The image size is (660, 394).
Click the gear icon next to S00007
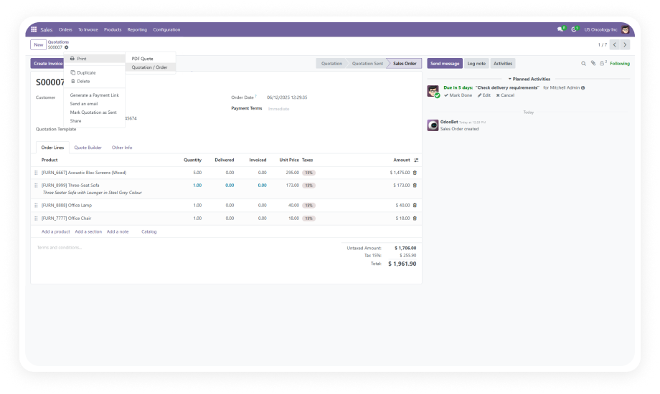66,47
